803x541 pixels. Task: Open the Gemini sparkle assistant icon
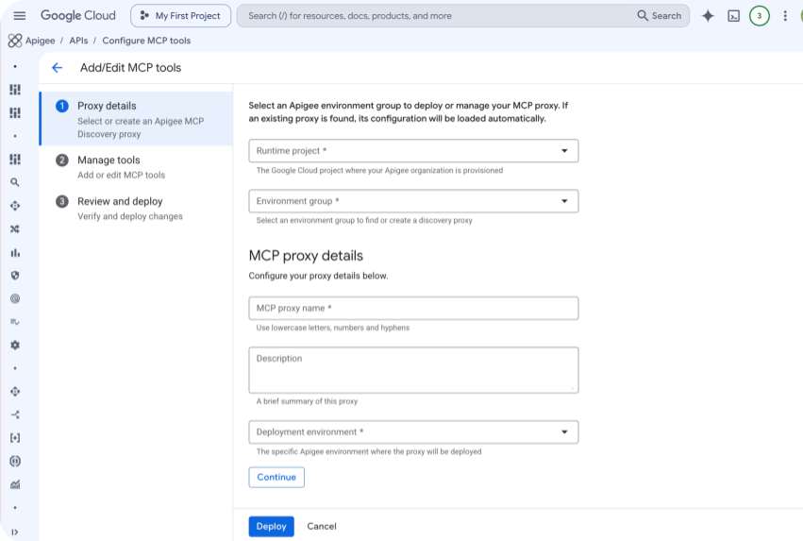(708, 16)
